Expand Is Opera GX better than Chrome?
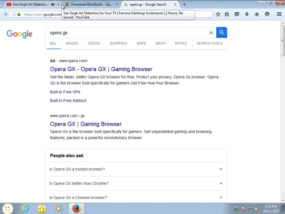The height and width of the screenshot is (214, 285). click(x=136, y=183)
